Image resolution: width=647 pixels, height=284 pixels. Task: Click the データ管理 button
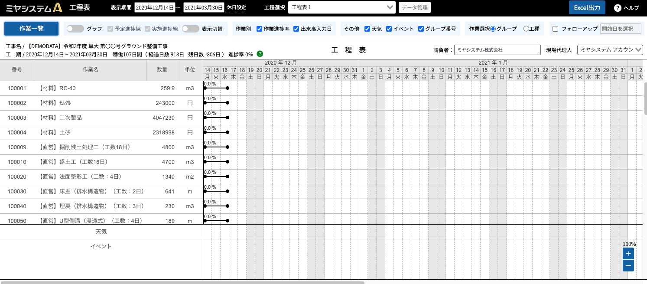pyautogui.click(x=415, y=7)
